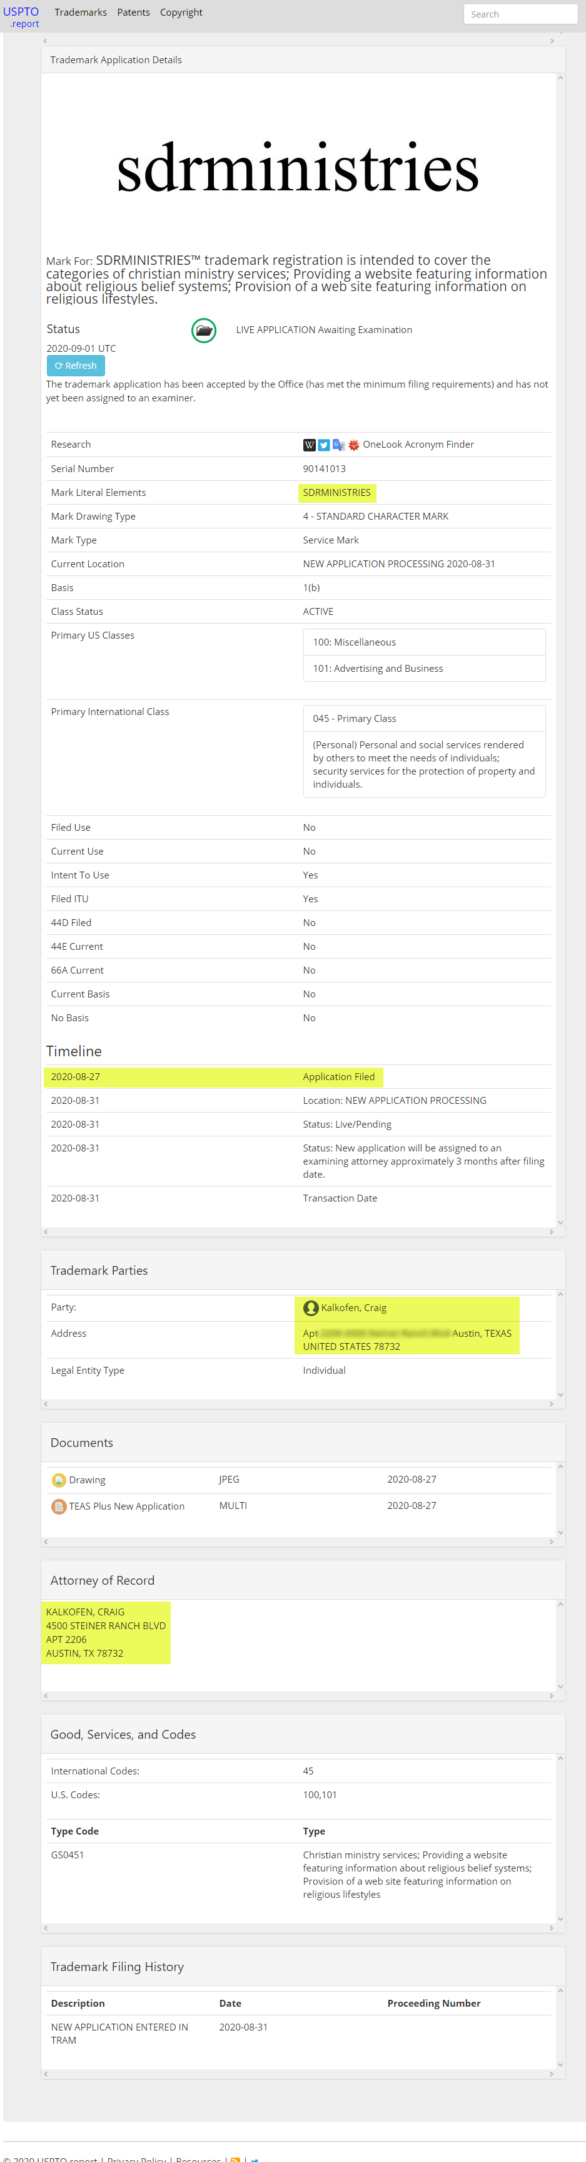
Task: Select highlighted SDRMINISTRIES literal elements value
Action: click(337, 493)
